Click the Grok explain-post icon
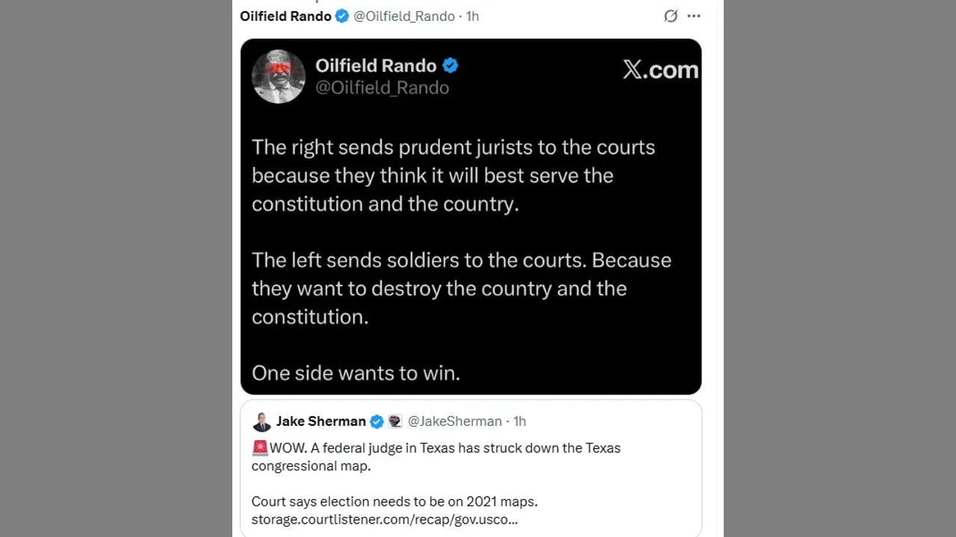The image size is (956, 537). pos(671,16)
